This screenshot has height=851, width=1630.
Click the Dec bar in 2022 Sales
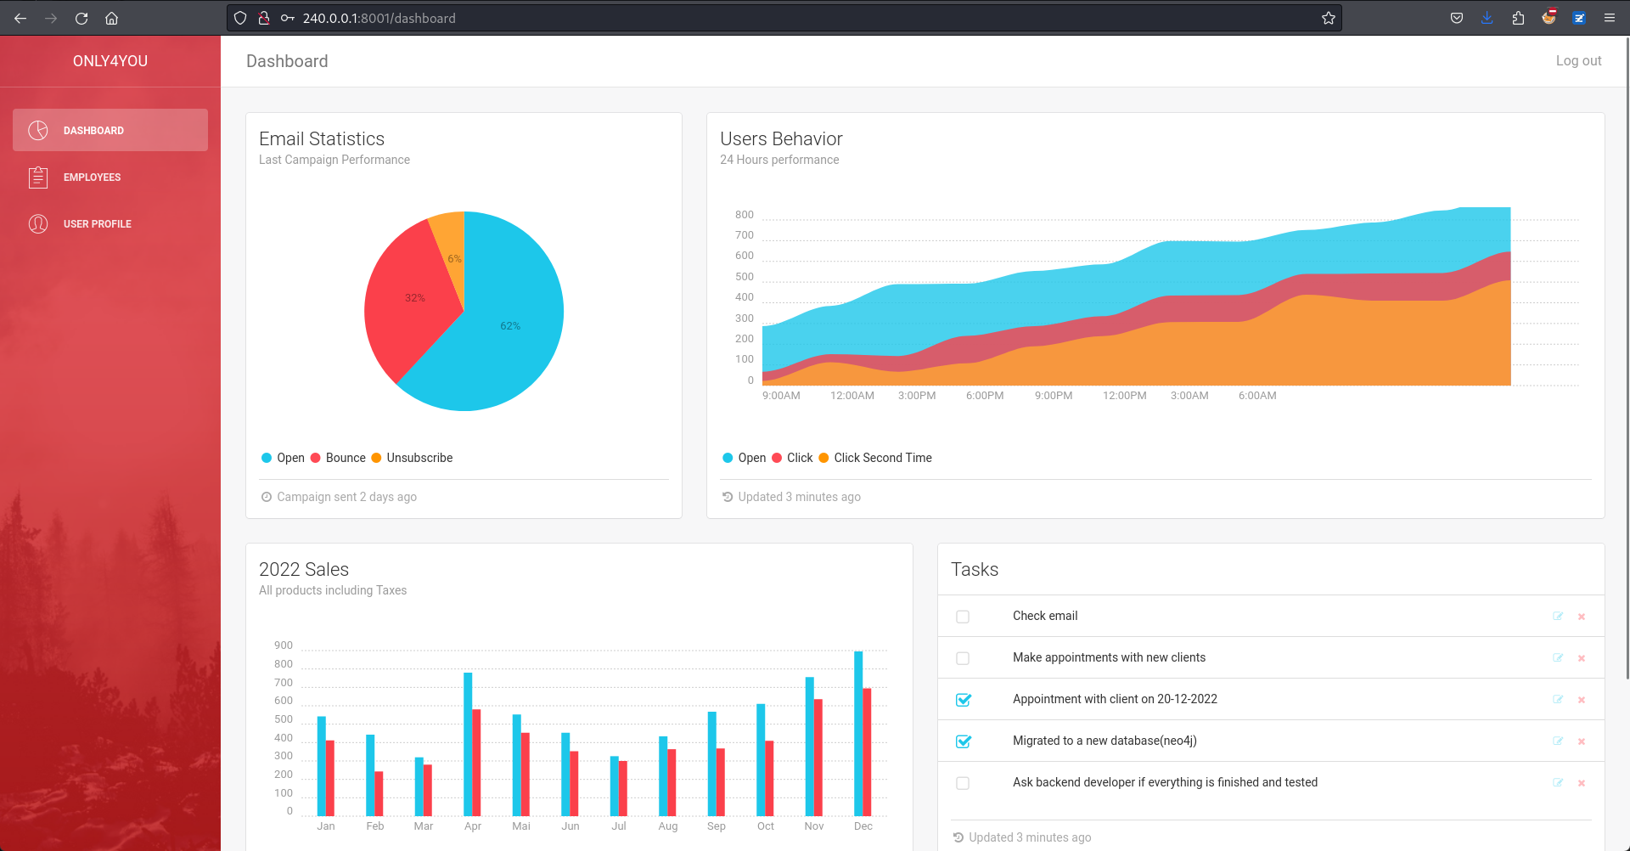click(x=858, y=734)
